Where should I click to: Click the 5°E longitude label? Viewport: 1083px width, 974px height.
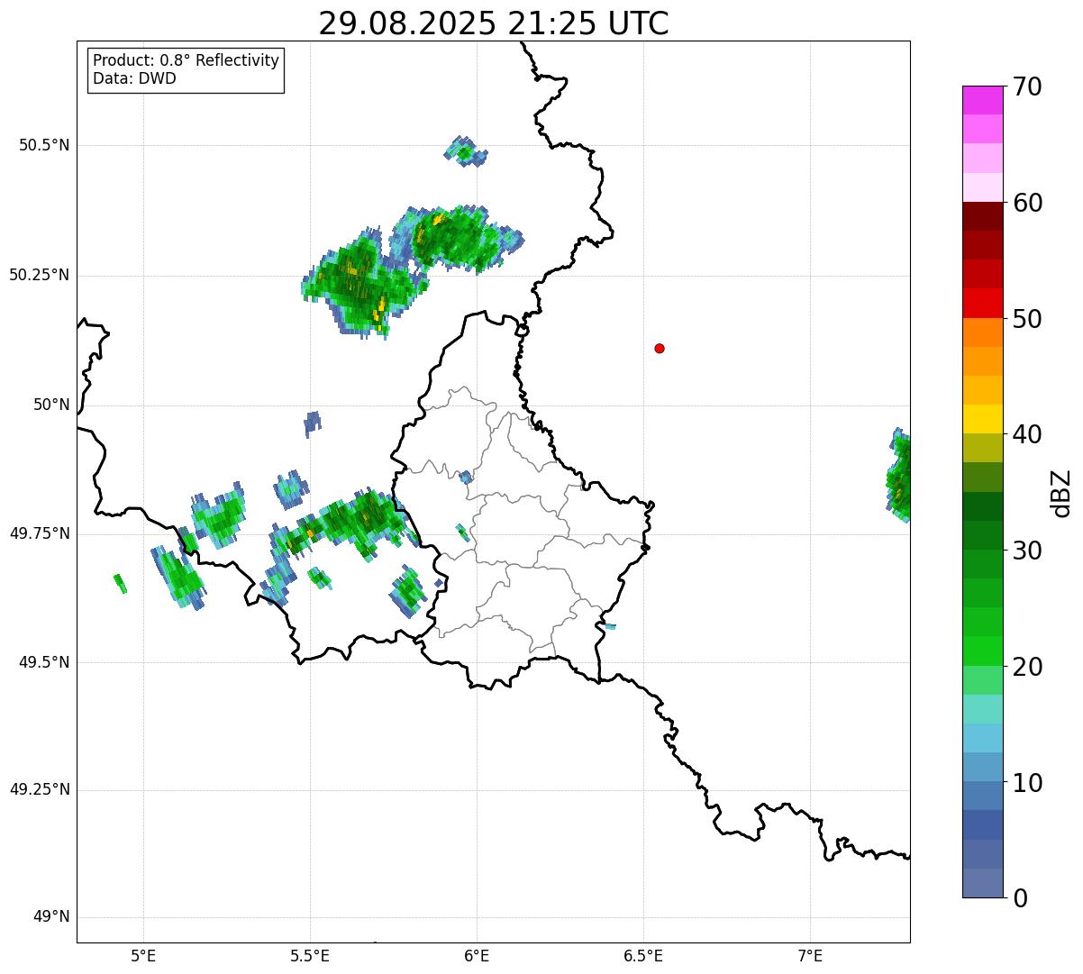pyautogui.click(x=143, y=955)
